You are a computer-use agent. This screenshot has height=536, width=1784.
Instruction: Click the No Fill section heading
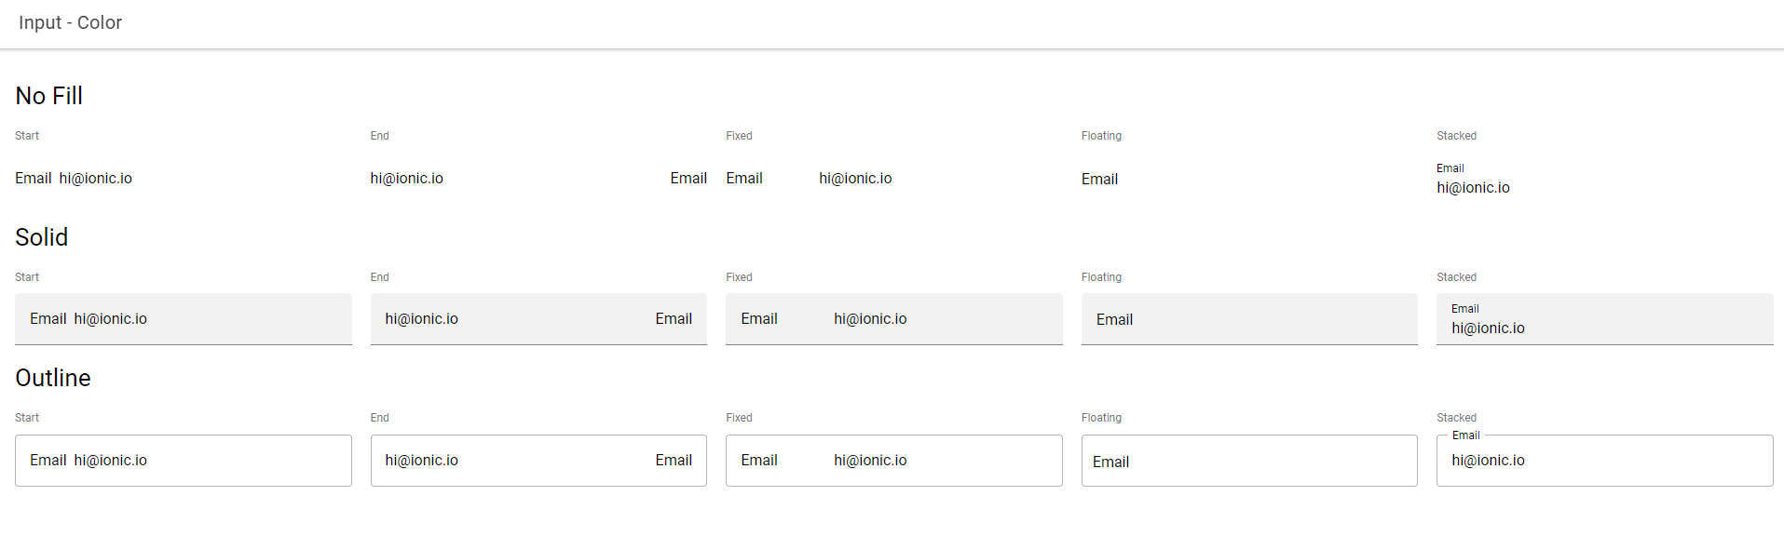(49, 96)
